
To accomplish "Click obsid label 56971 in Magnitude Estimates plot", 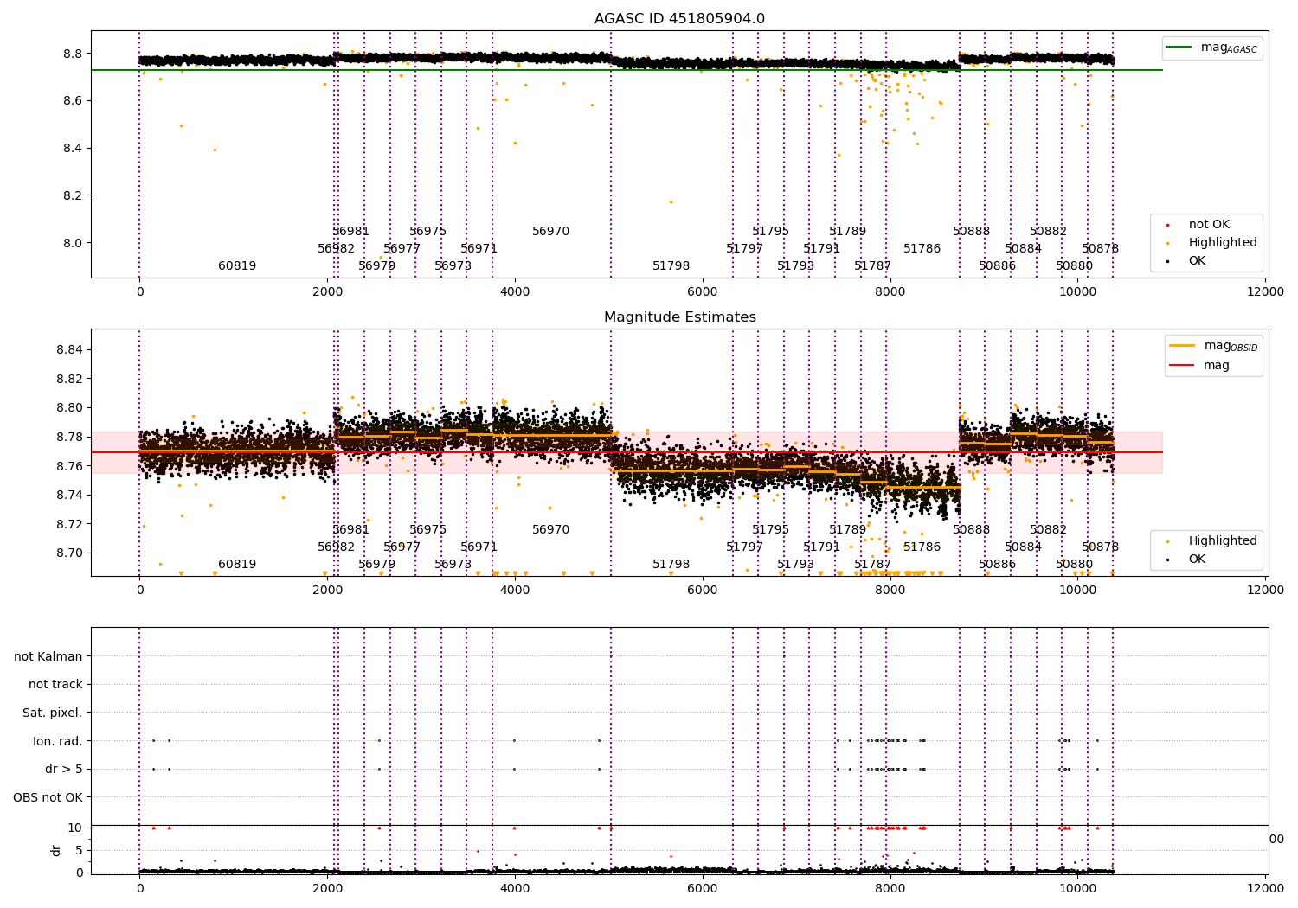I will pyautogui.click(x=479, y=547).
